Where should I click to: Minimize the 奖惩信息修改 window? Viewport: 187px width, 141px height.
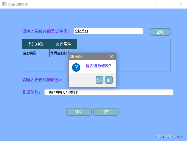tap(156, 4)
